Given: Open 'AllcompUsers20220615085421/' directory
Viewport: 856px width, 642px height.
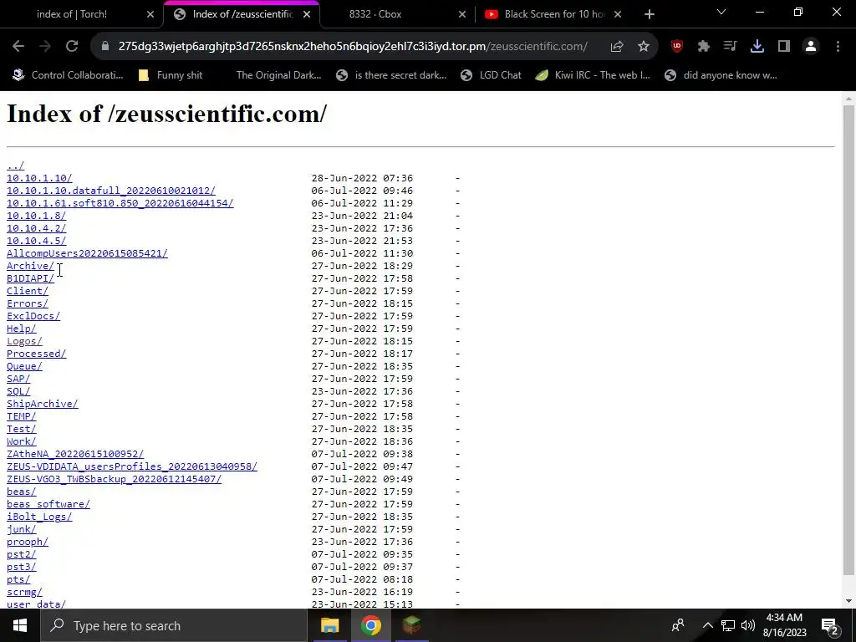Looking at the screenshot, I should (87, 253).
